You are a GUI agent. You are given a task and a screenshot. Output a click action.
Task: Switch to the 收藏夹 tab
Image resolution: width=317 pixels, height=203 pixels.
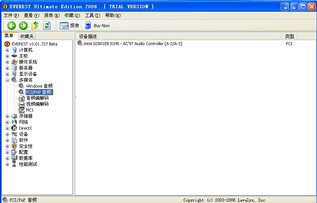(27, 36)
